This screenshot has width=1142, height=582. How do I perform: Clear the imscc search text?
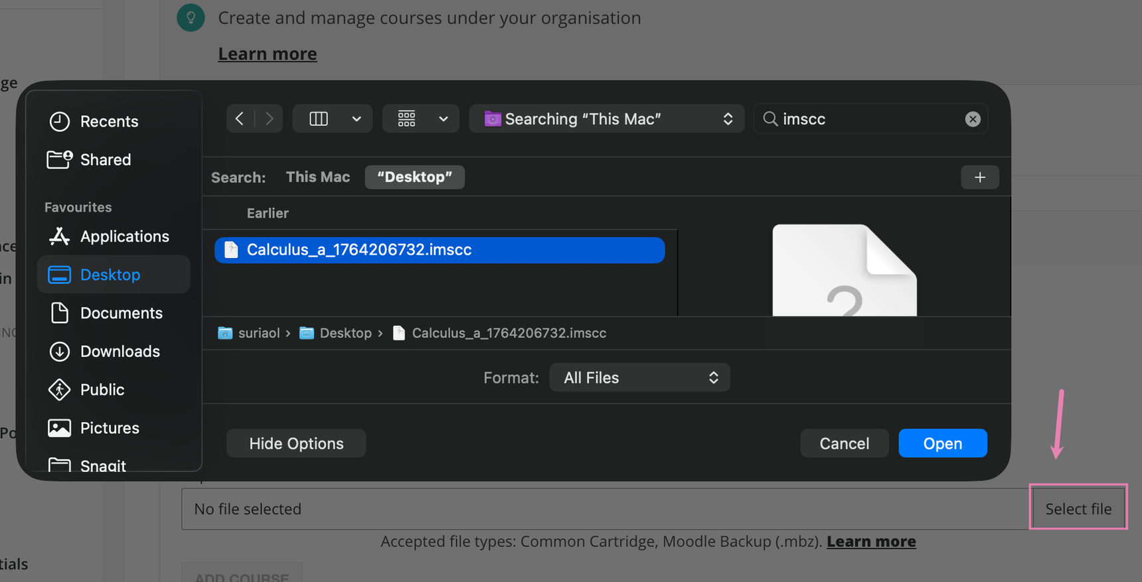pyautogui.click(x=972, y=119)
